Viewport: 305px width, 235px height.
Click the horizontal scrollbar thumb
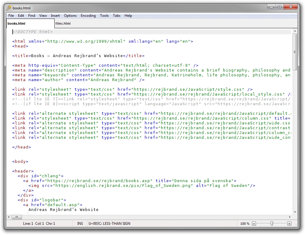[x=17, y=217]
